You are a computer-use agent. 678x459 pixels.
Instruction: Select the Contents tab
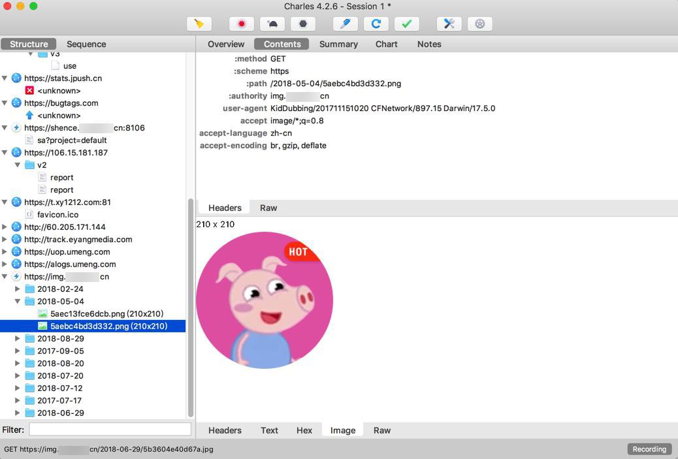pyautogui.click(x=282, y=44)
